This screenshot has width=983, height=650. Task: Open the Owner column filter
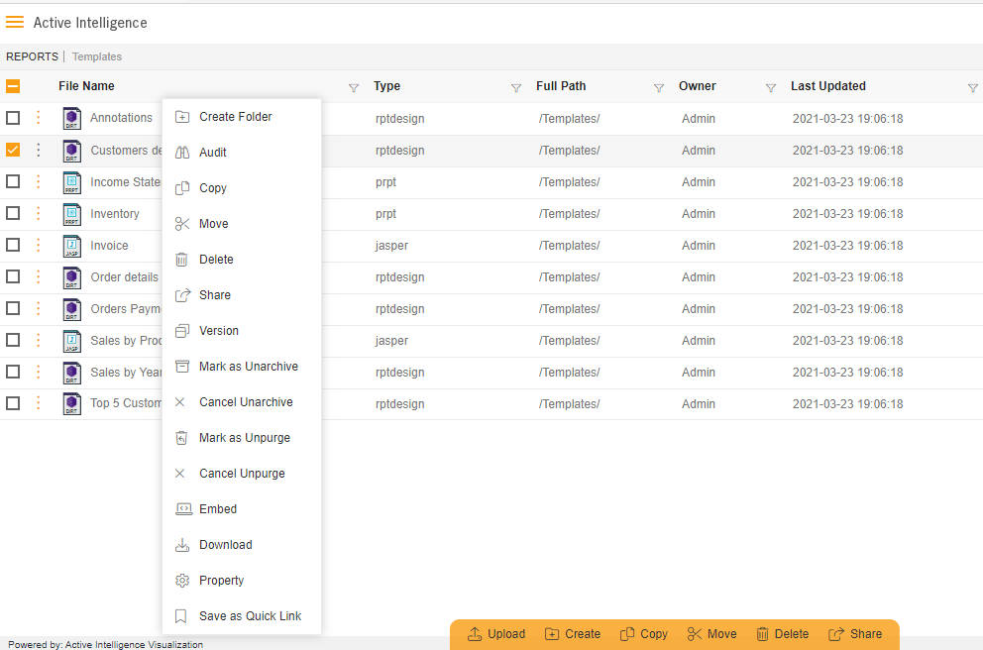coord(771,88)
